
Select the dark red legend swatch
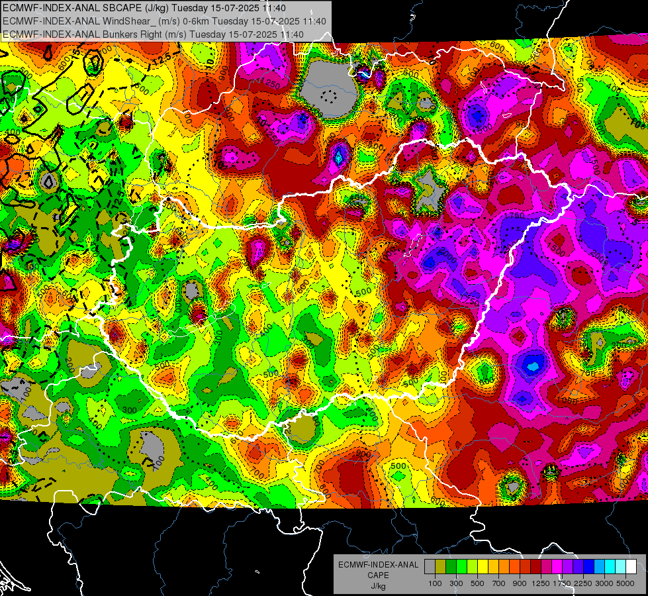pyautogui.click(x=535, y=566)
